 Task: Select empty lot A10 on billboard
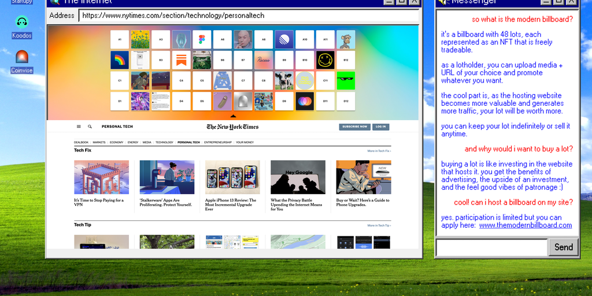click(x=305, y=40)
